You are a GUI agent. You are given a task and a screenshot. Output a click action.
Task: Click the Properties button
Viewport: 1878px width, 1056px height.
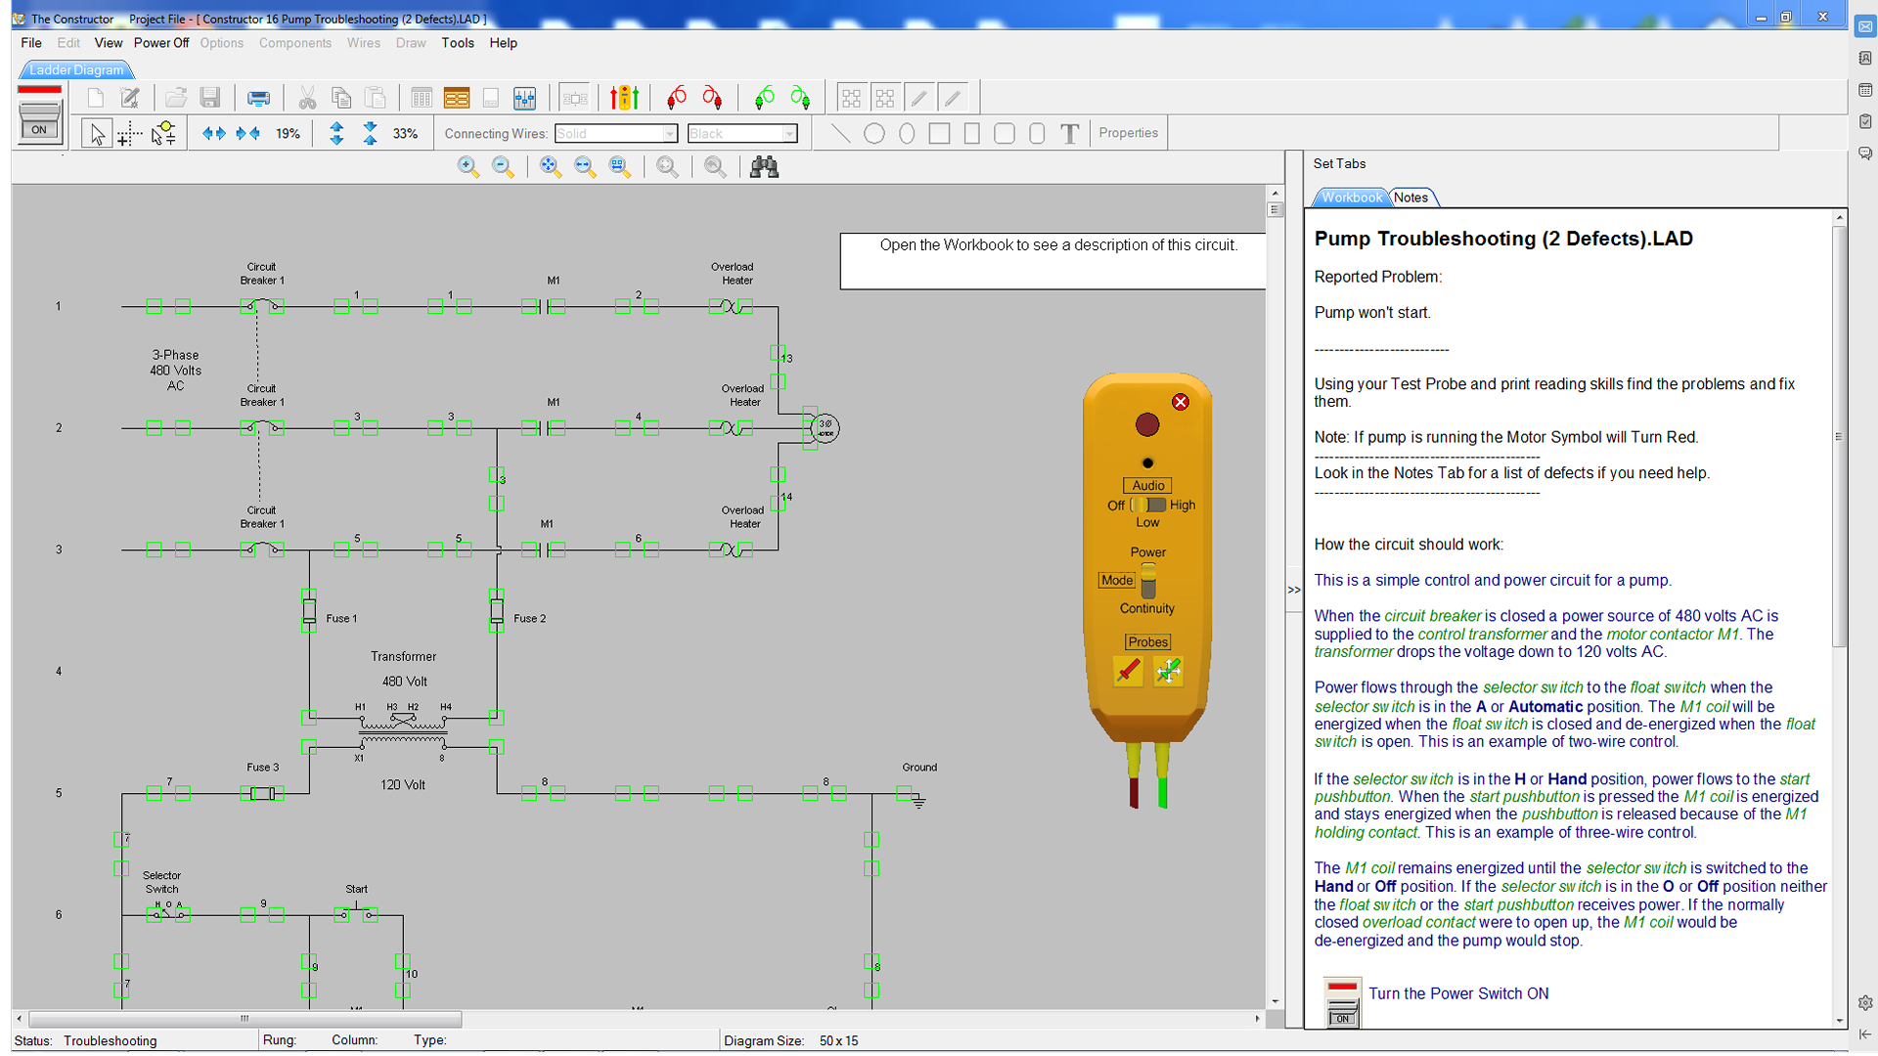[1128, 133]
